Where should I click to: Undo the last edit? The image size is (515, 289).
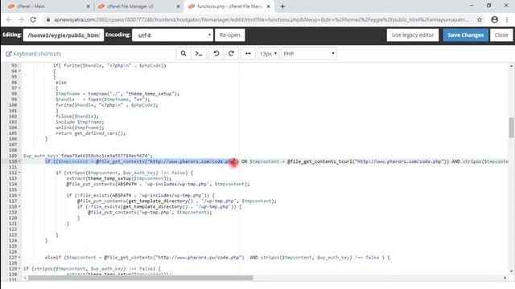[216, 54]
